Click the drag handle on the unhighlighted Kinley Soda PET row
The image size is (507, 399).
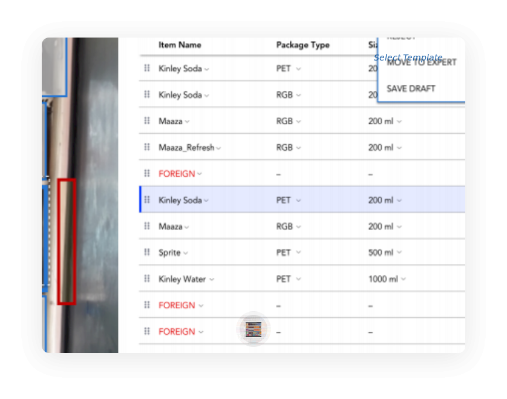pyautogui.click(x=147, y=68)
